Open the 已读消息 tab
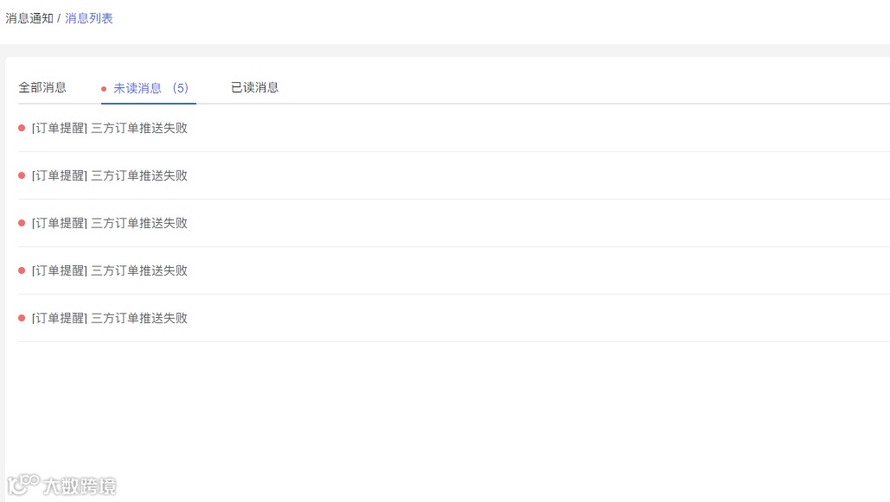This screenshot has height=502, width=890. [x=254, y=87]
